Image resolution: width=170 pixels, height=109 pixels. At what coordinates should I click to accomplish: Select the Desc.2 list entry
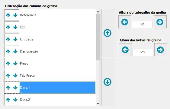[57, 100]
